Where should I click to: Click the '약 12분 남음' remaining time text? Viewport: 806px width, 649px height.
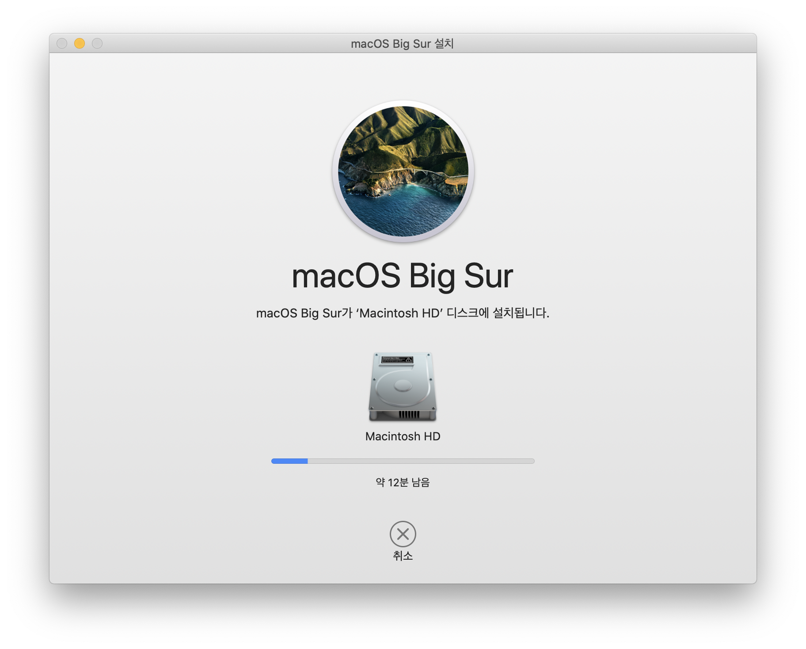[403, 482]
